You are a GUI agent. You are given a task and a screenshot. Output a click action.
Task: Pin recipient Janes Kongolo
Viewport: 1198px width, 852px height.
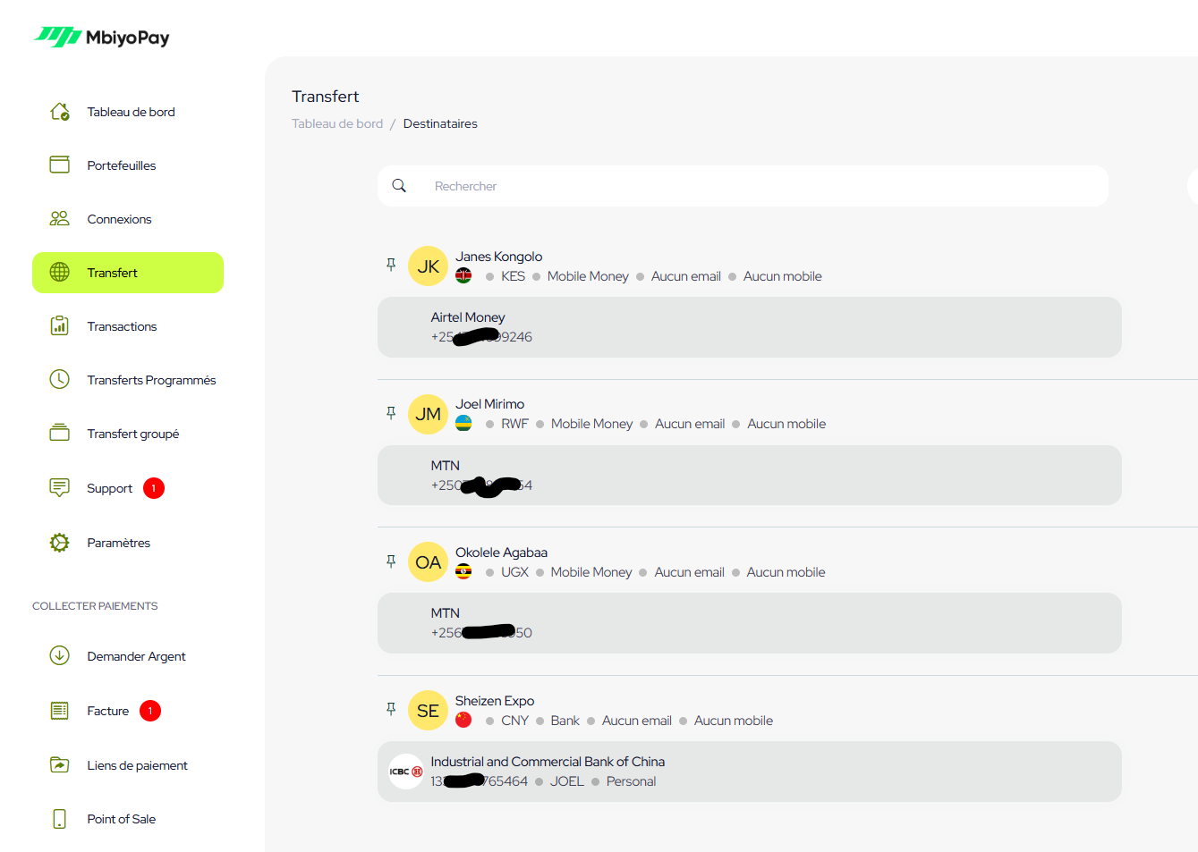point(391,265)
